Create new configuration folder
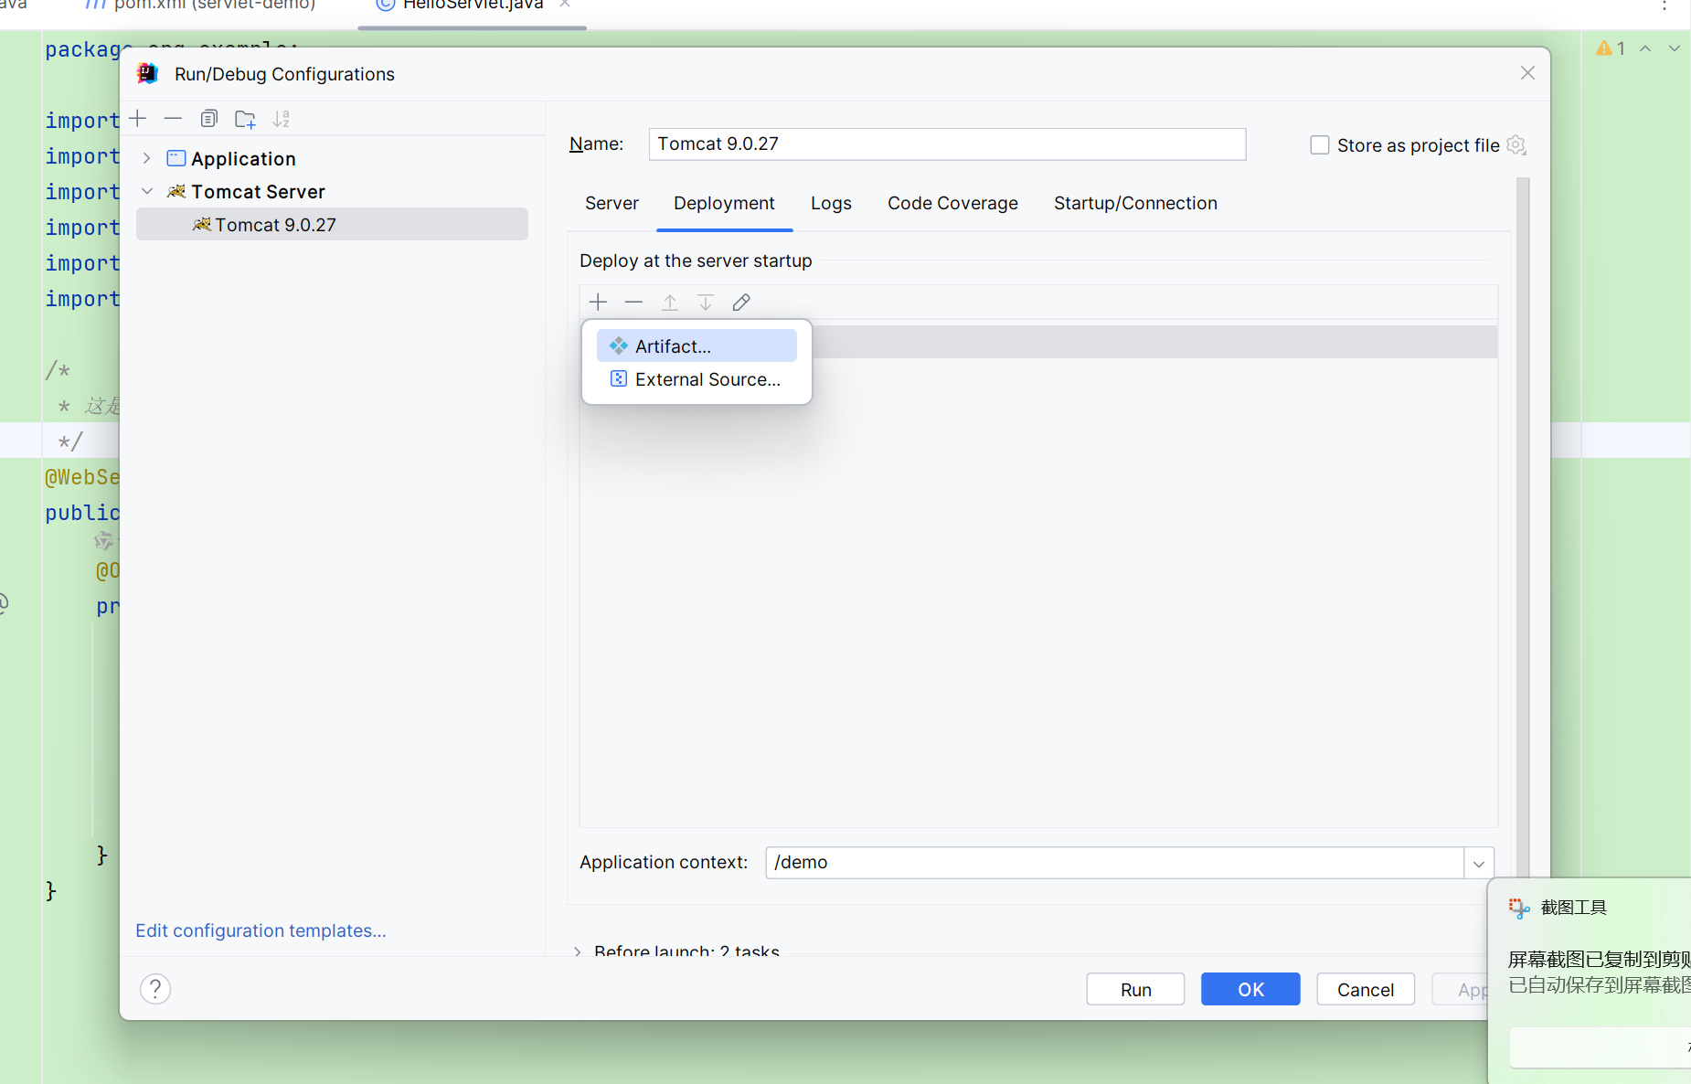 point(245,119)
